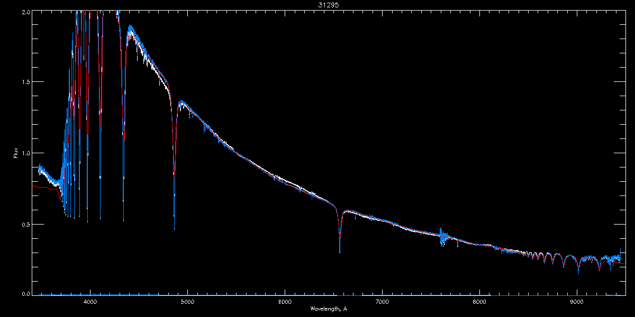Click the 4000 wavelength tick label

90,302
